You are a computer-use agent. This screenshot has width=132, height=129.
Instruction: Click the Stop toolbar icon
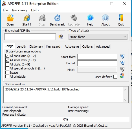point(42,18)
